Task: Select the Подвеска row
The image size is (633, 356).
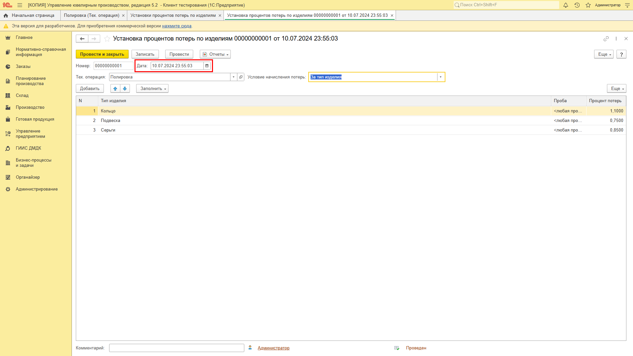Action: 351,121
